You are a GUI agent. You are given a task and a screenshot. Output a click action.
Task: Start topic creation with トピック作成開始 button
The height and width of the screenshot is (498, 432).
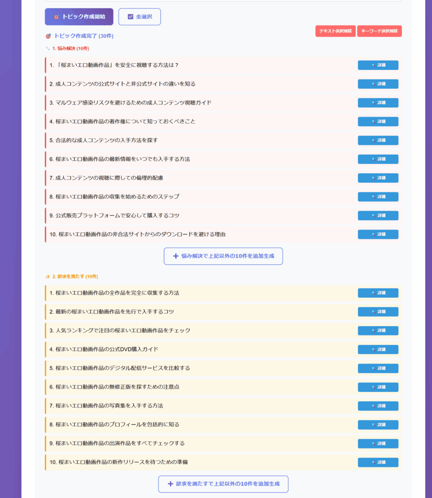pos(79,17)
